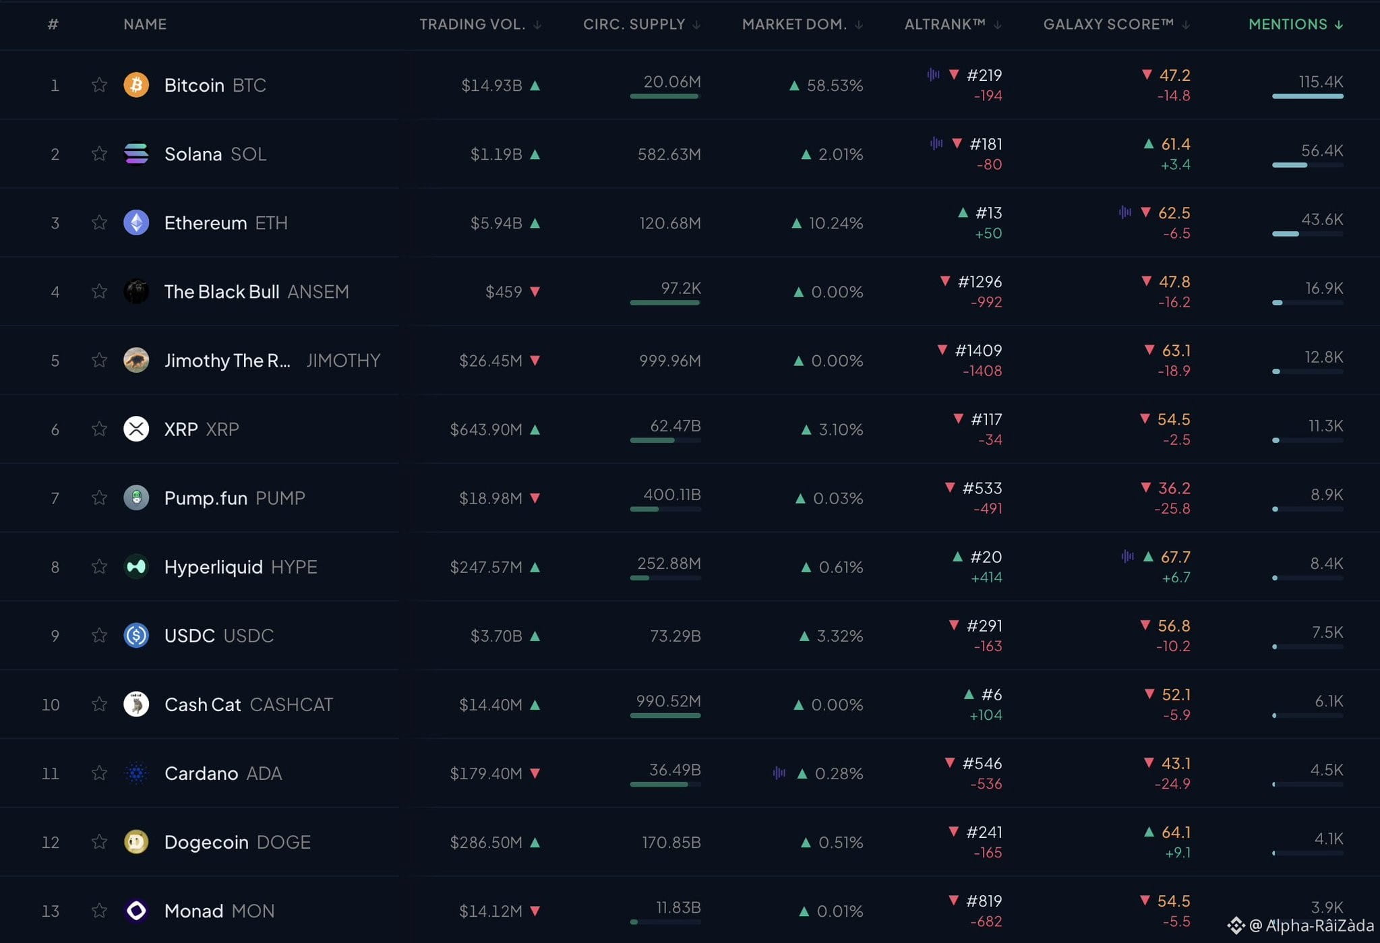Click the Cardano coin logo
Screen dimensions: 1380x943
(136, 772)
